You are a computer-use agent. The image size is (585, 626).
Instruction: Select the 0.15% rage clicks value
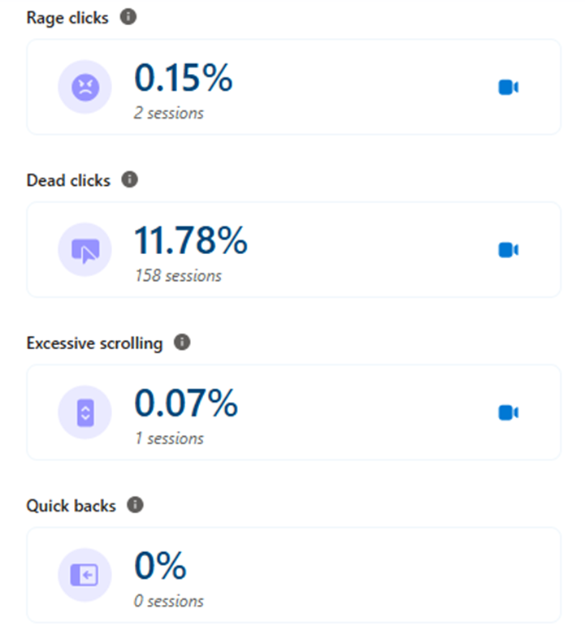pyautogui.click(x=184, y=77)
